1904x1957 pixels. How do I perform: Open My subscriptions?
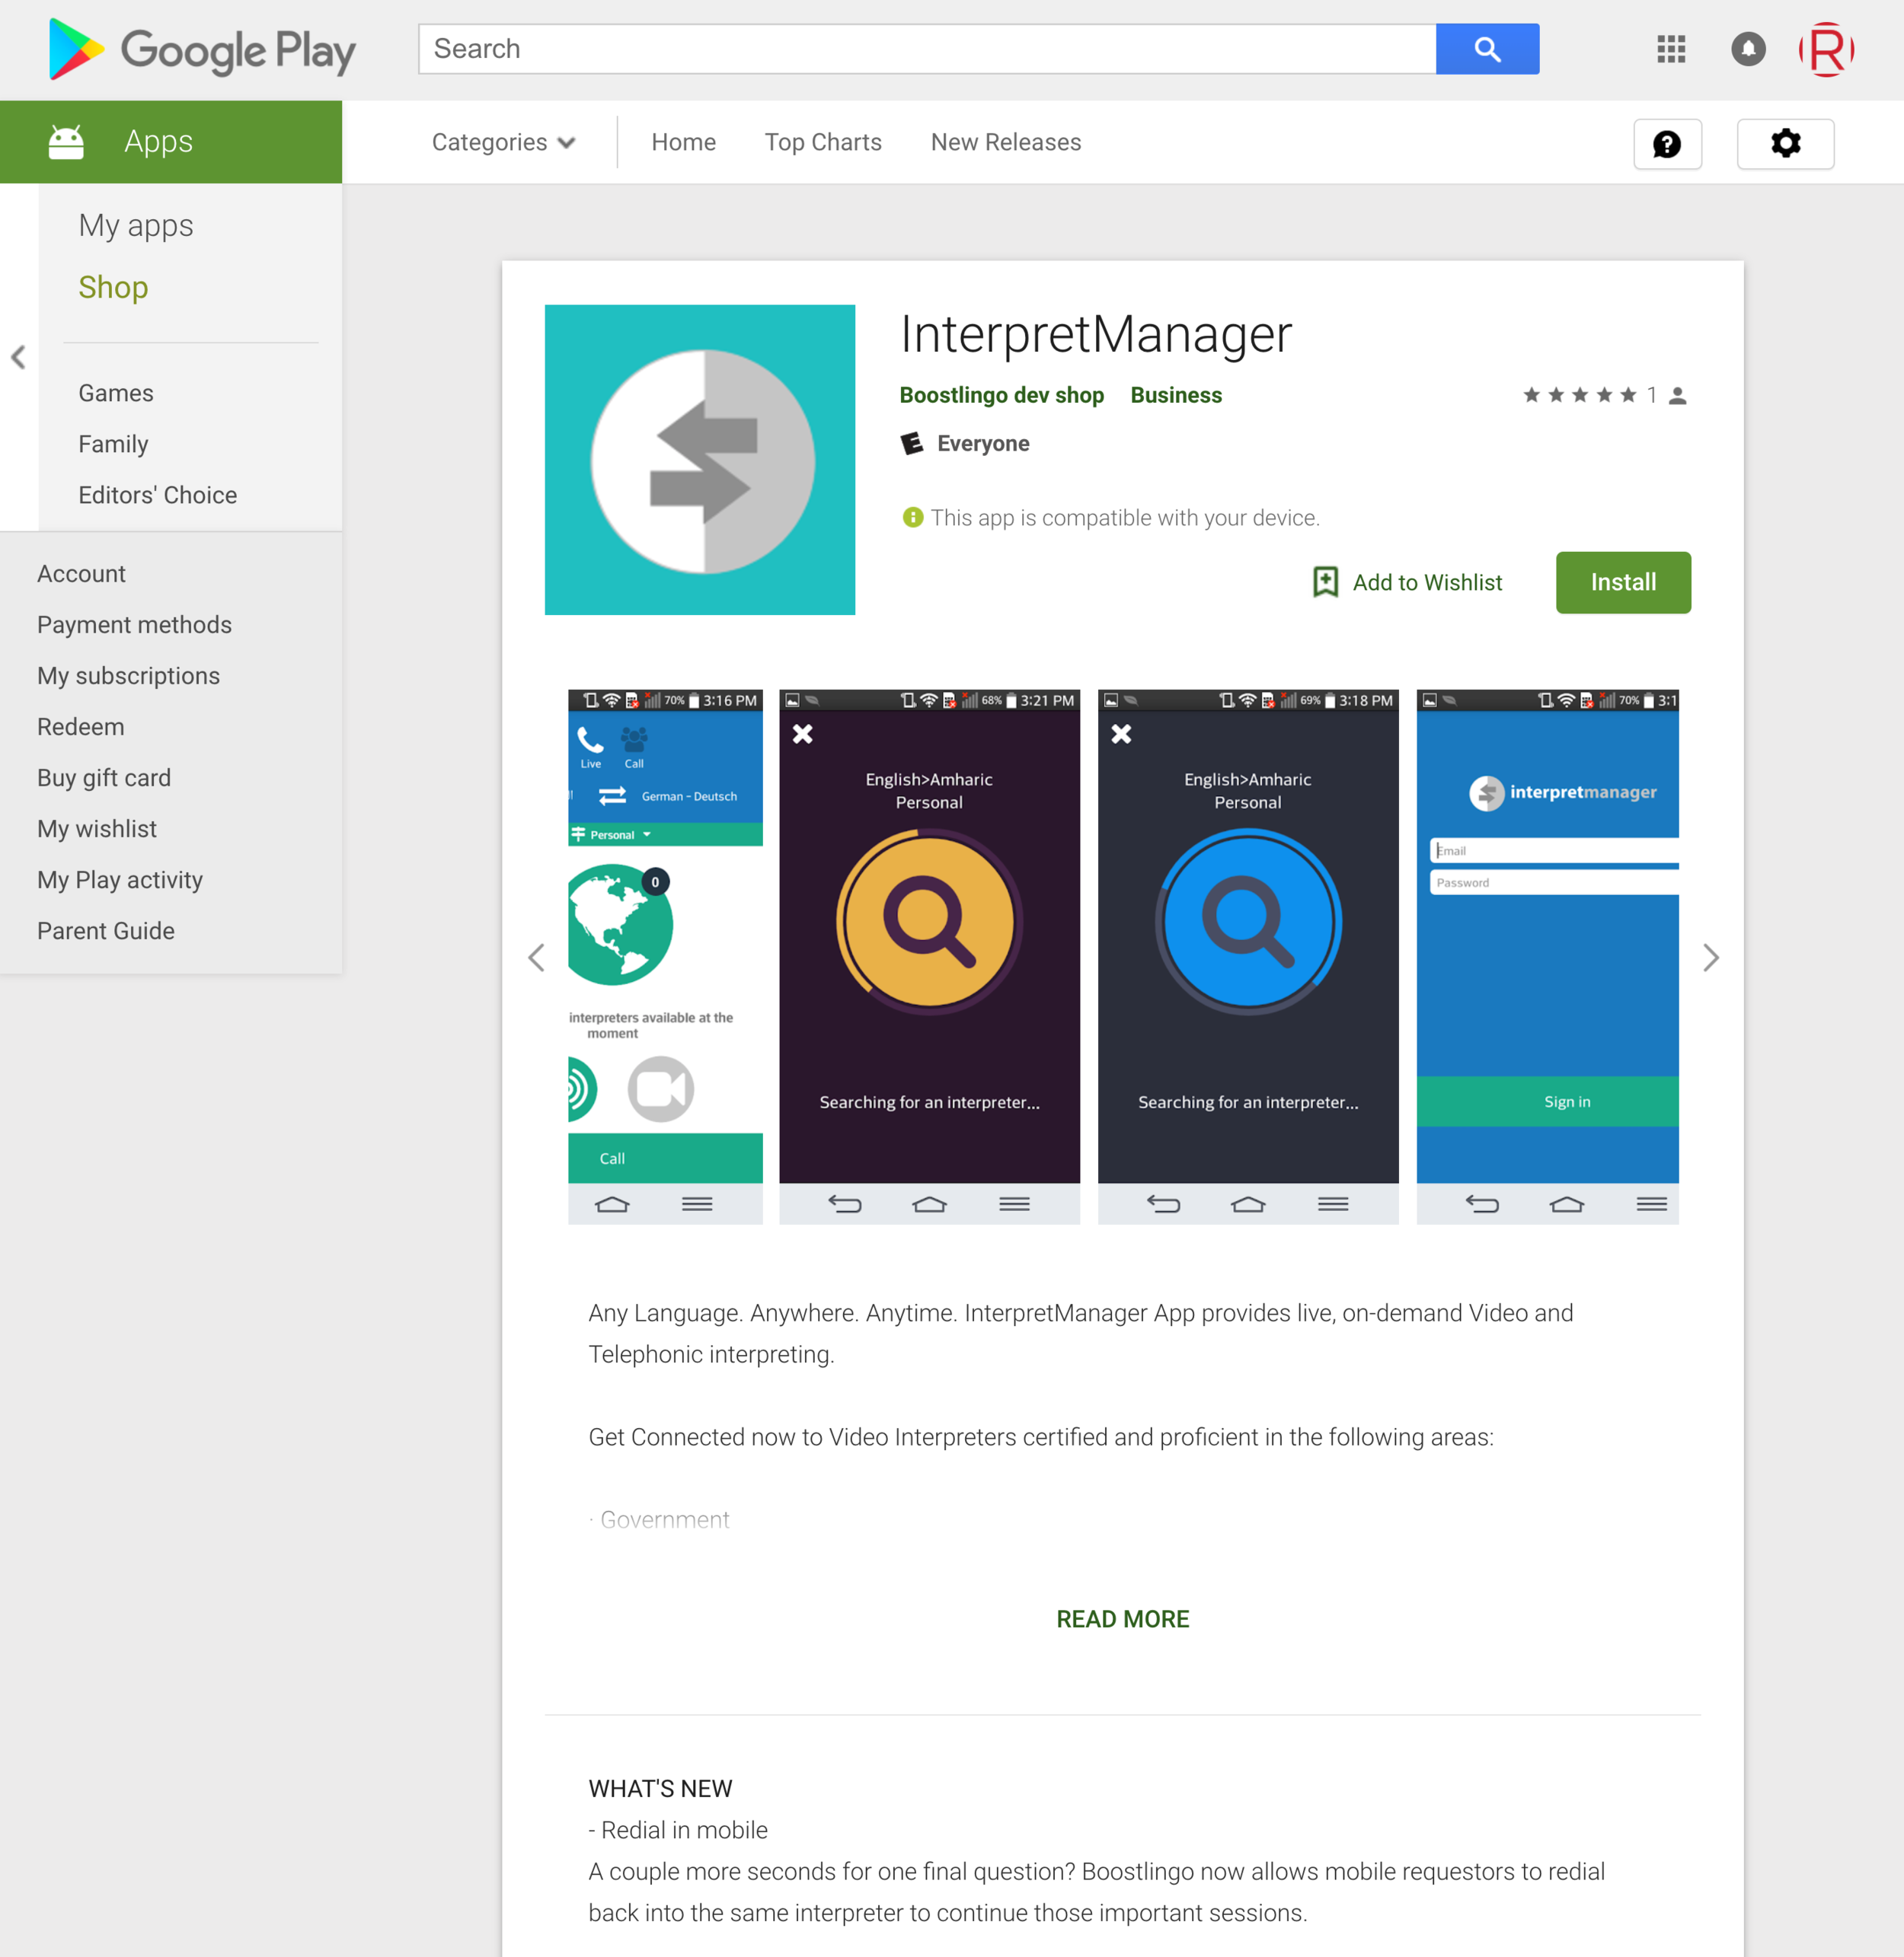click(x=128, y=676)
